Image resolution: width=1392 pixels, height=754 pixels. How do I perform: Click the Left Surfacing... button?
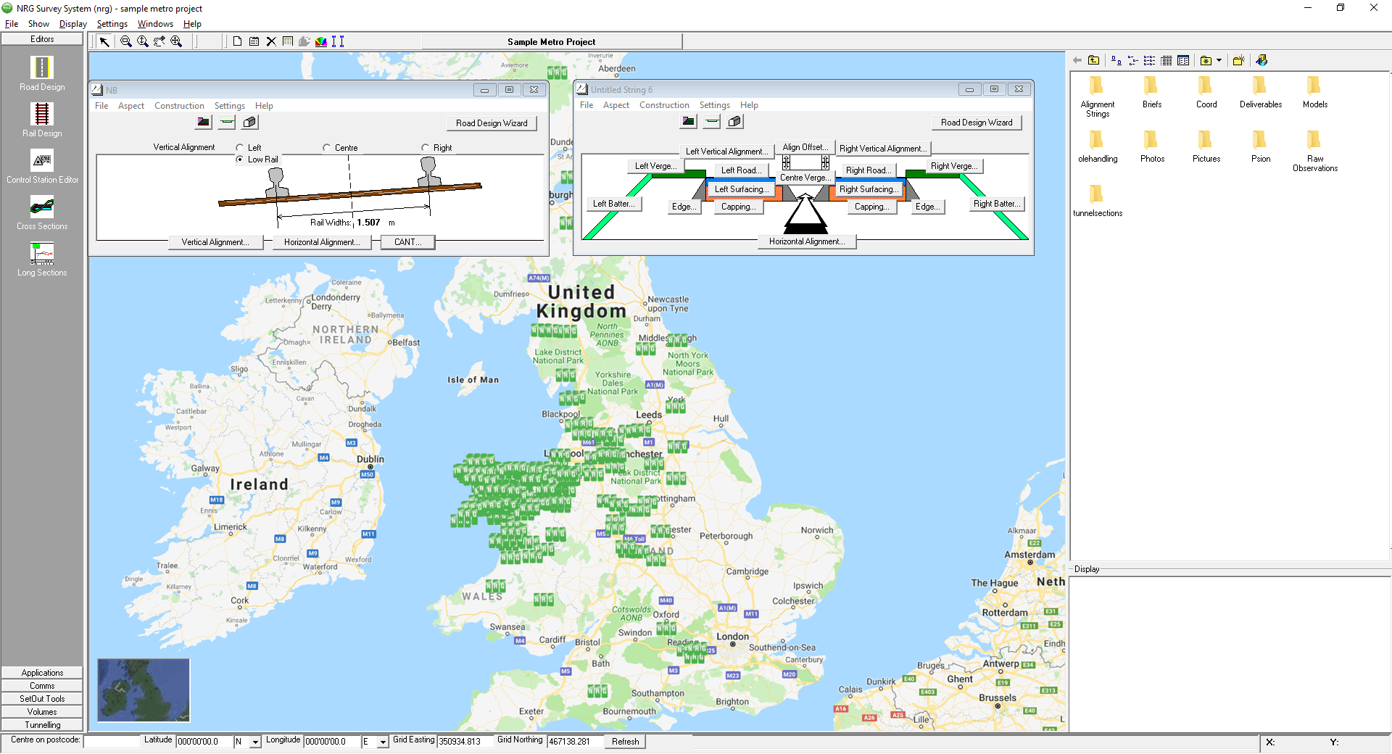coord(742,189)
